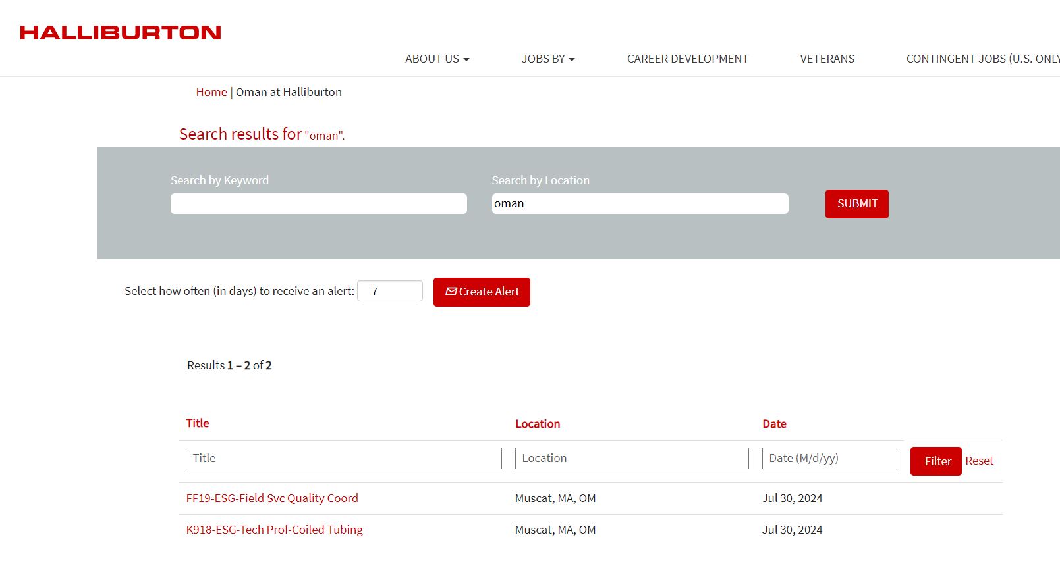Select 'Oman at Halliburton' breadcrumb text
Screen dimensions: 1060x564
point(289,92)
